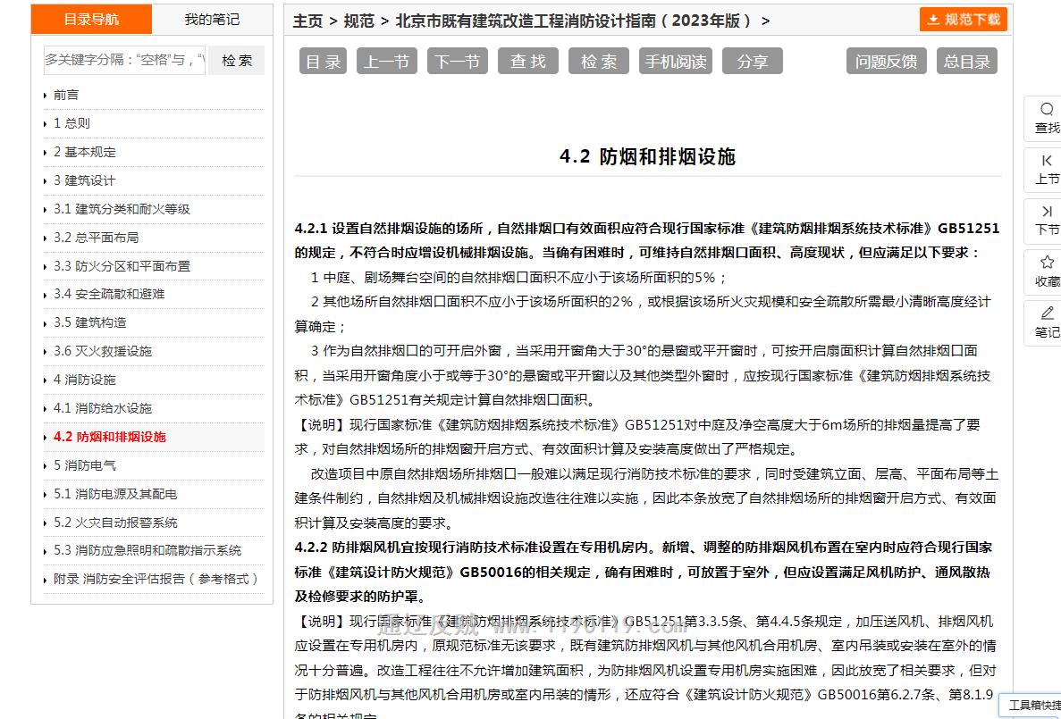Select 3 建筑设计 chapter
The width and height of the screenshot is (1061, 719).
(x=85, y=180)
